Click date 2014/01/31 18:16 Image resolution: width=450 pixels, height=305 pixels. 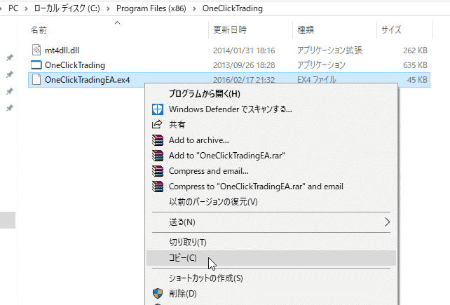pyautogui.click(x=244, y=50)
